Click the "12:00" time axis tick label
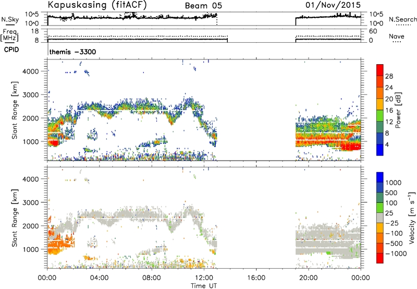 (x=204, y=278)
